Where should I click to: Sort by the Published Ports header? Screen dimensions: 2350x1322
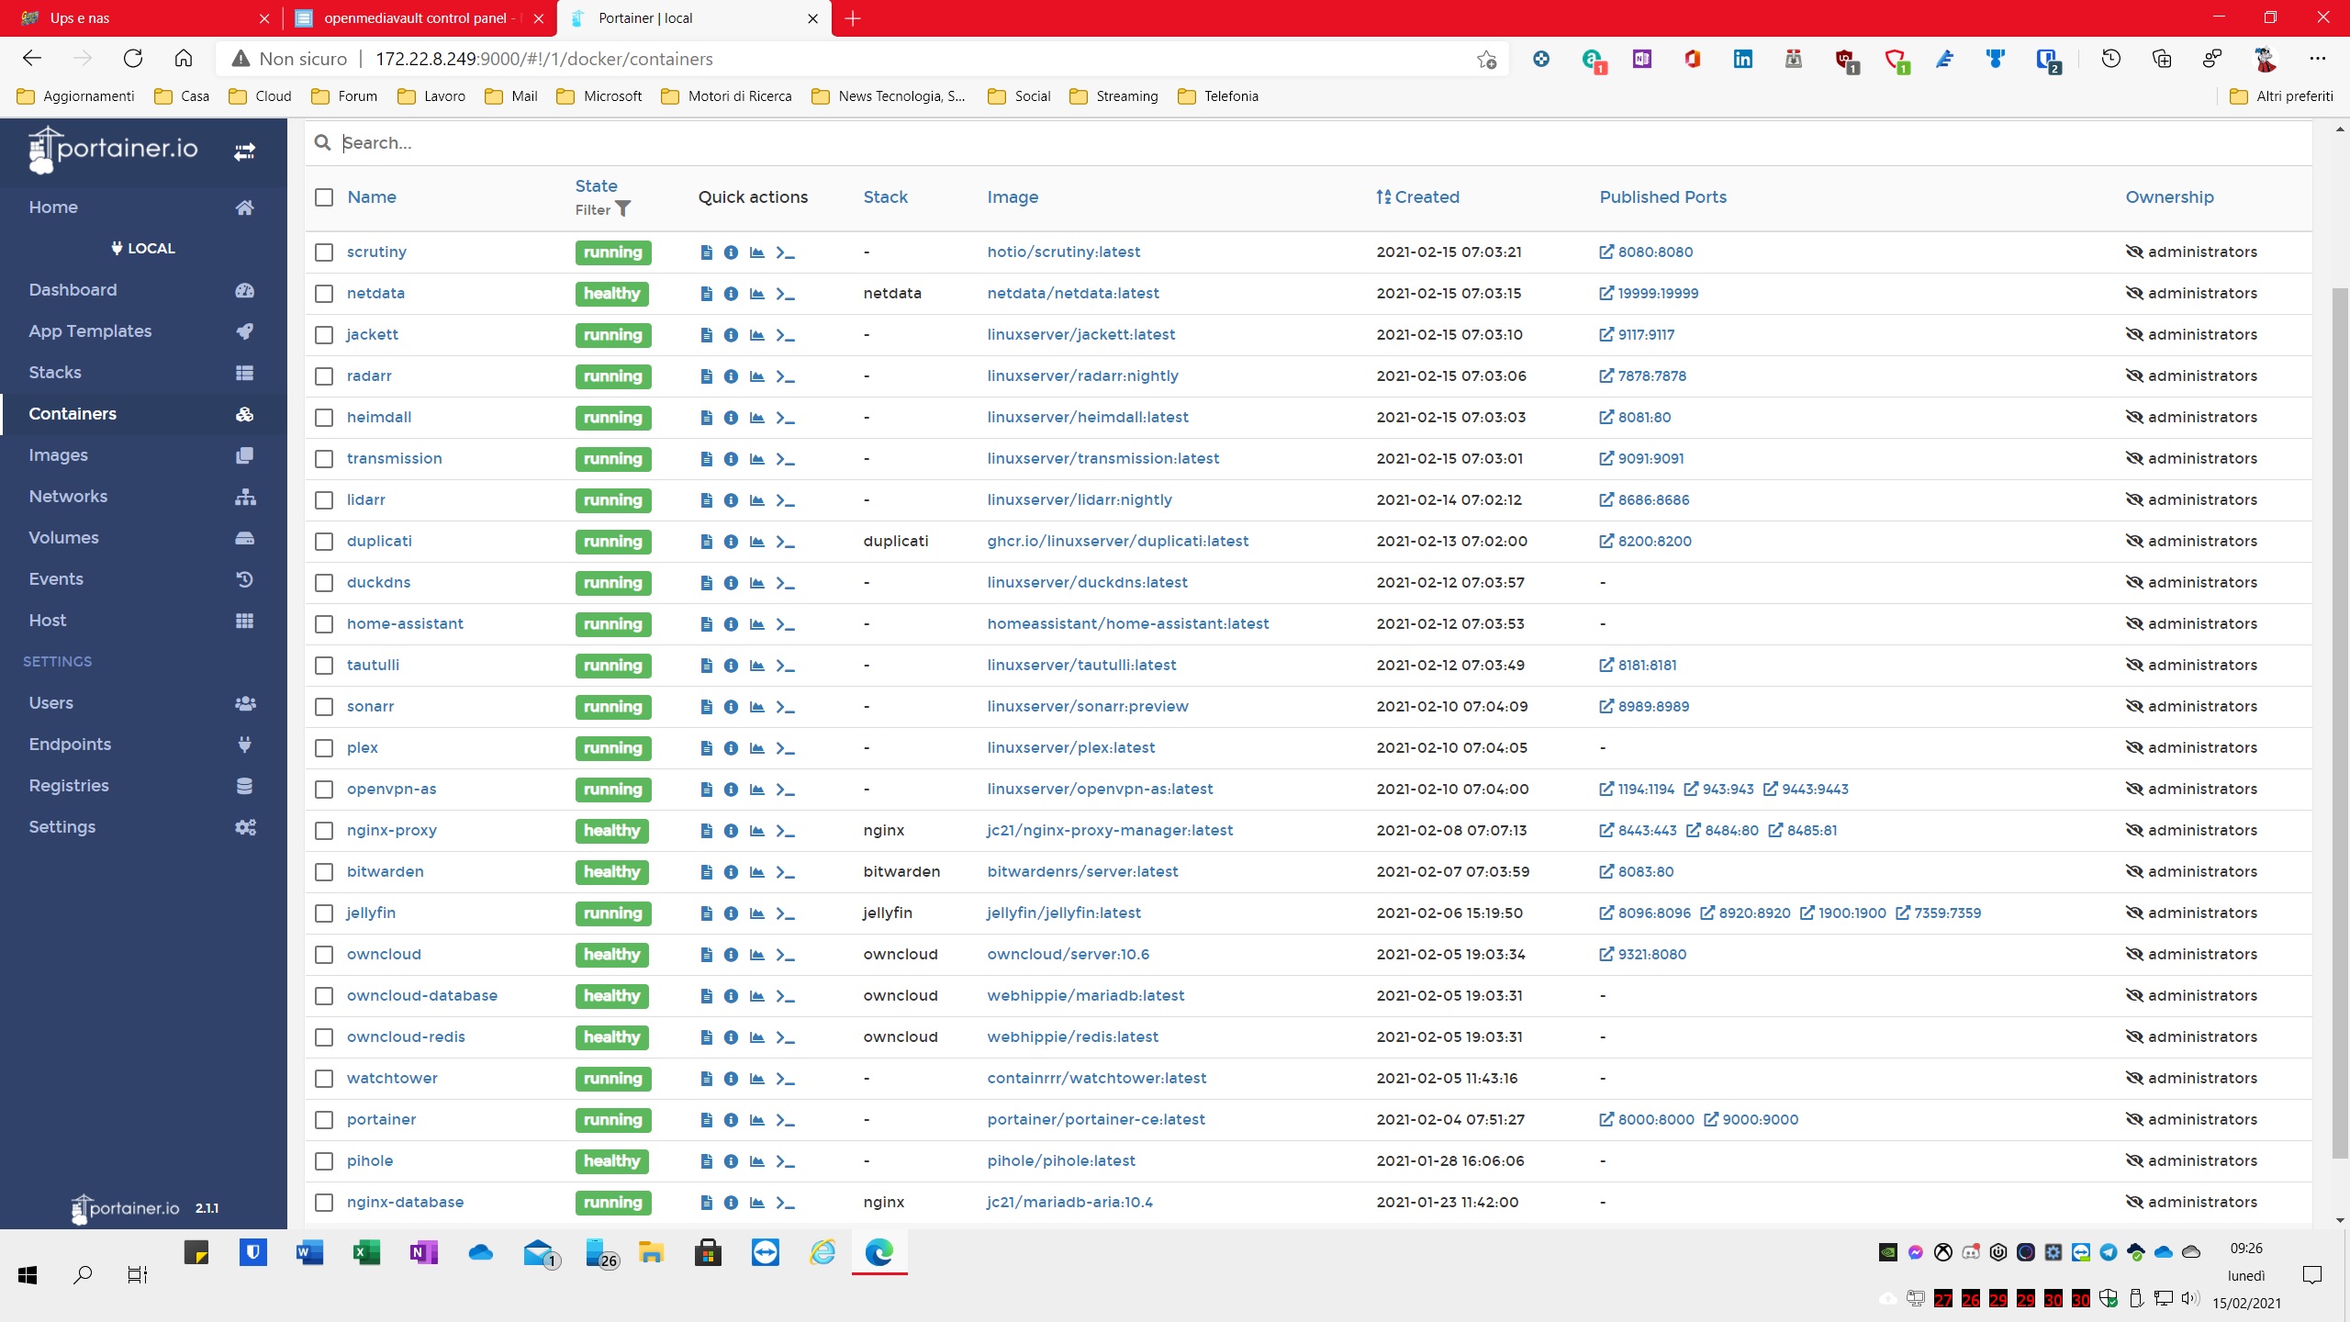1662,197
